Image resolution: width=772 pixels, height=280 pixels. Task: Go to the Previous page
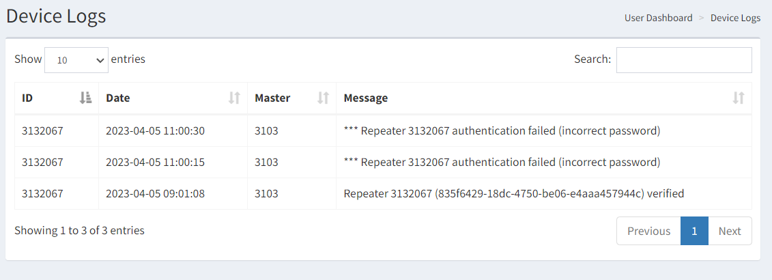coord(648,231)
